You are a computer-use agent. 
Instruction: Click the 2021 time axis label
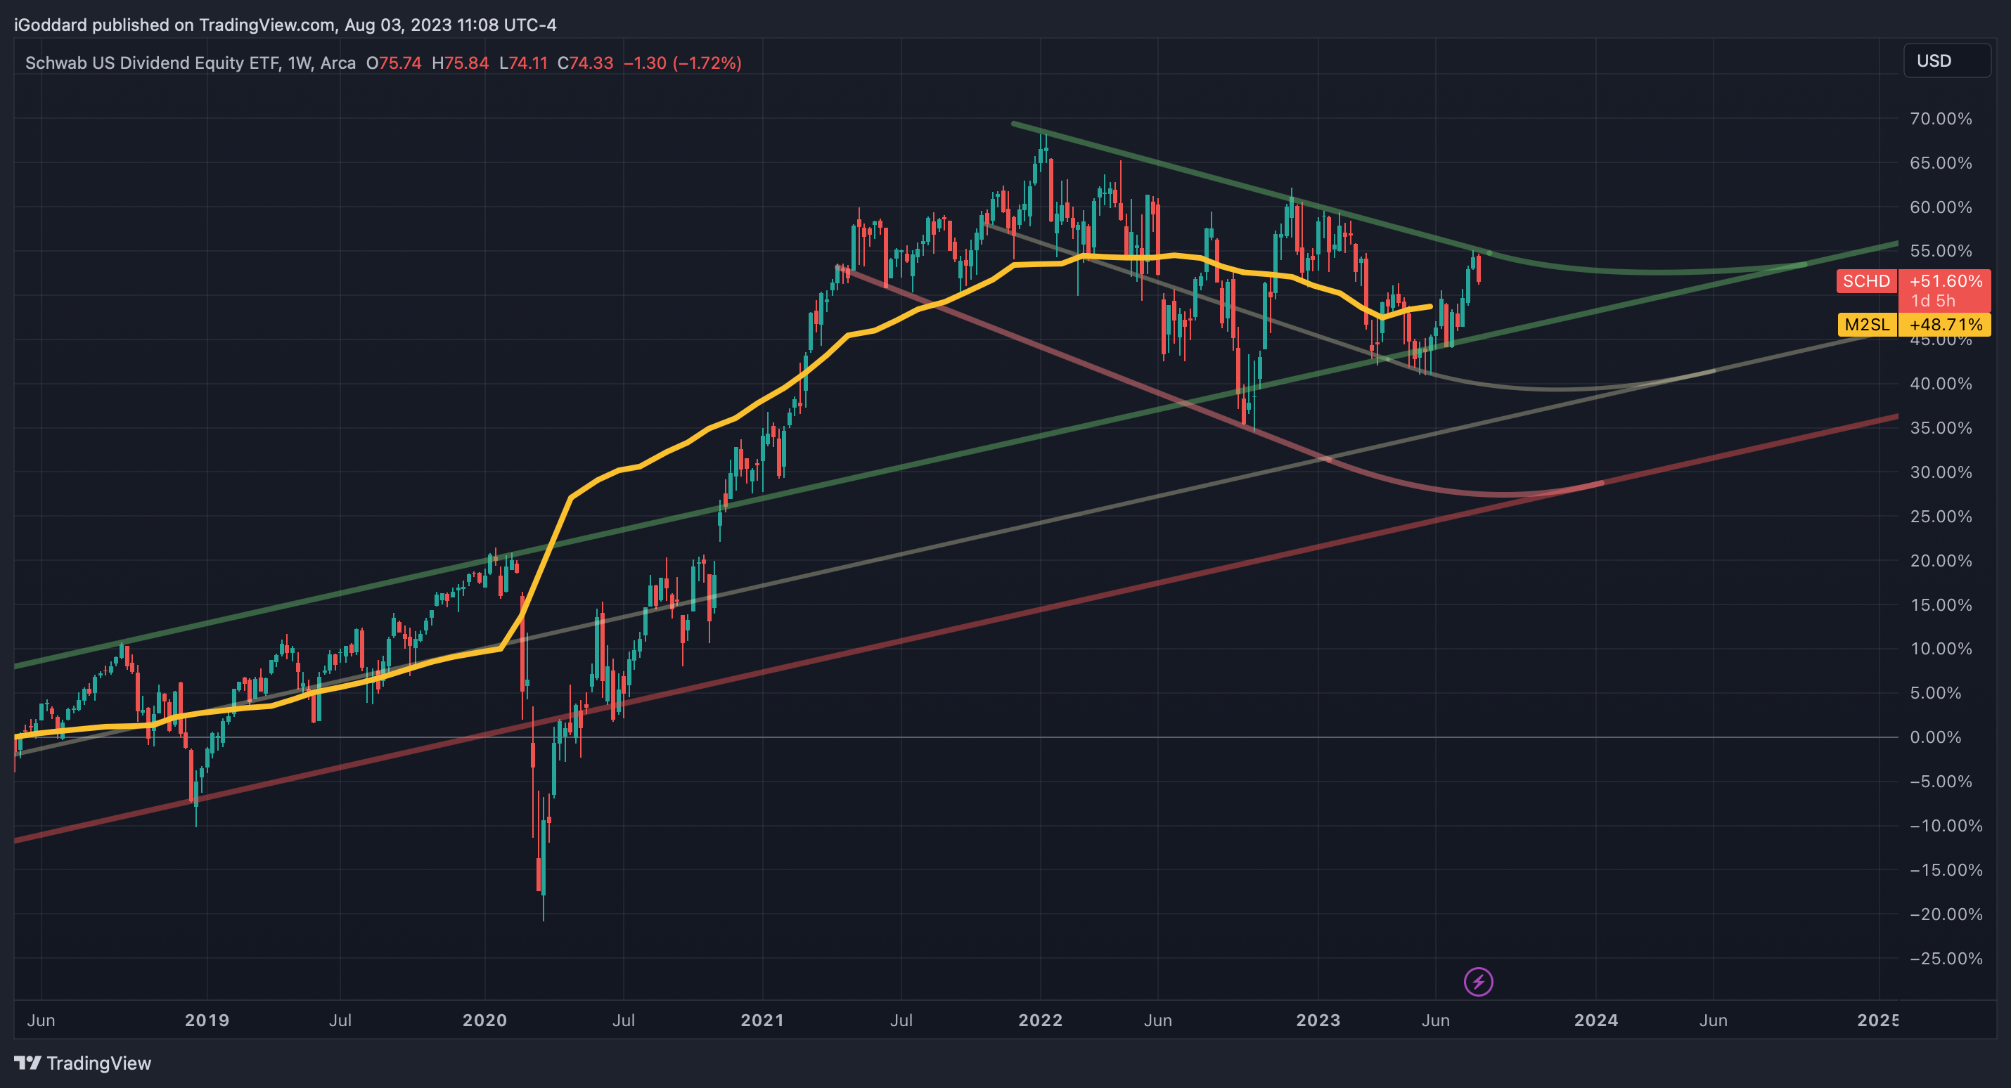pyautogui.click(x=763, y=1020)
